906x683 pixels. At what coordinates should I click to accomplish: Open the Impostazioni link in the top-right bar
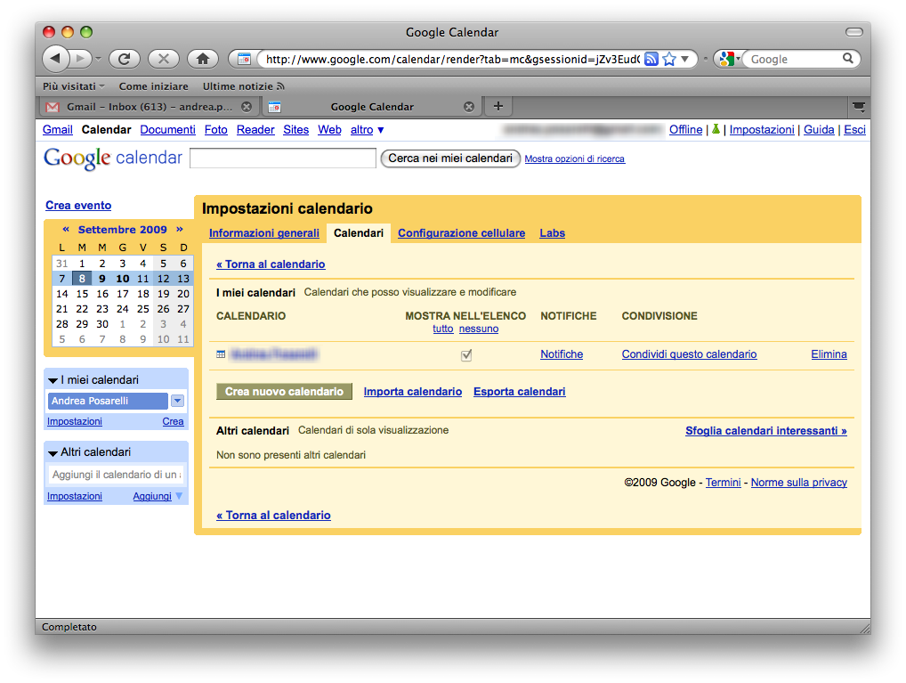click(762, 129)
